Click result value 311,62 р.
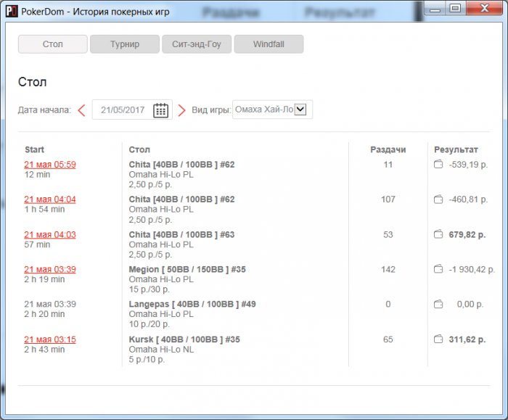Image resolution: width=508 pixels, height=420 pixels. [x=467, y=339]
